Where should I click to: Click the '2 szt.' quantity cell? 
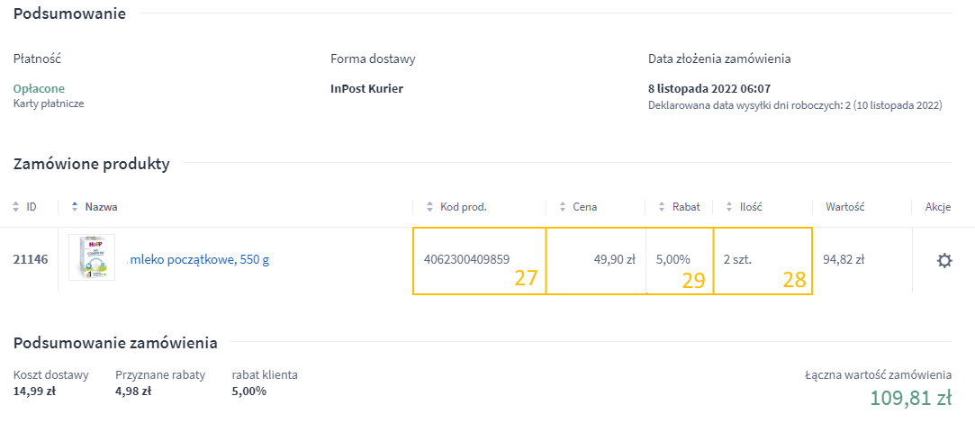pos(737,260)
